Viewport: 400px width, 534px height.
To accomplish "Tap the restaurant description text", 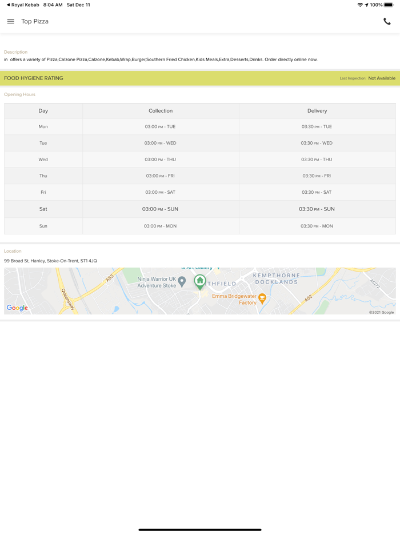I will click(x=161, y=59).
